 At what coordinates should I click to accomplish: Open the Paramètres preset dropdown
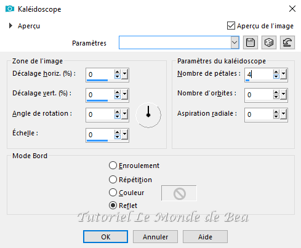click(x=235, y=42)
